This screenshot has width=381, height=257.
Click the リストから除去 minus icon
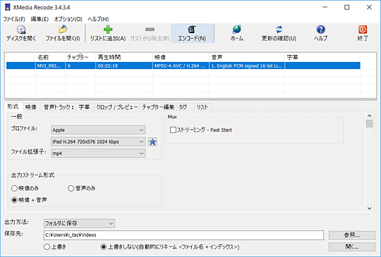click(x=150, y=30)
